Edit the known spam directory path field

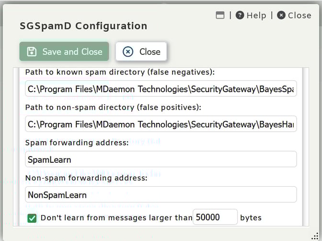click(x=161, y=88)
